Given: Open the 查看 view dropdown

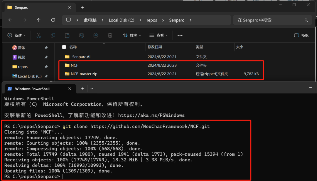Looking at the screenshot, I should [158, 36].
